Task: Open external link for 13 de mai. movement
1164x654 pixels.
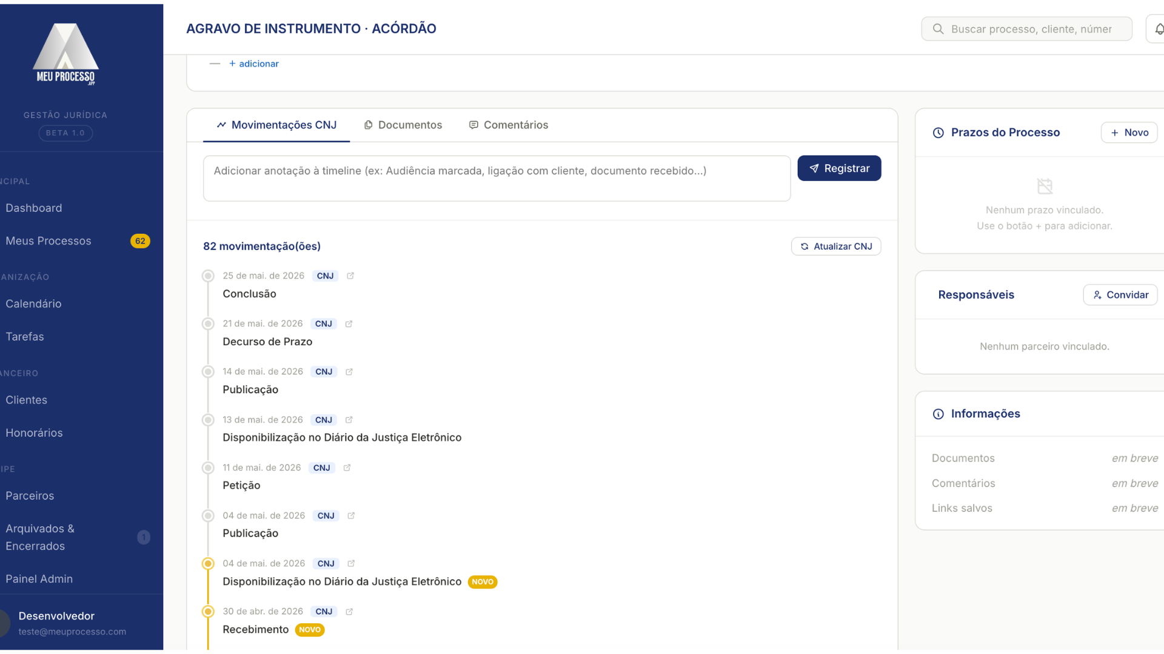Action: (x=349, y=420)
